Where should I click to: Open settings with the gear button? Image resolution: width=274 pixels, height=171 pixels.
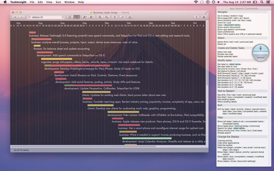(204, 17)
